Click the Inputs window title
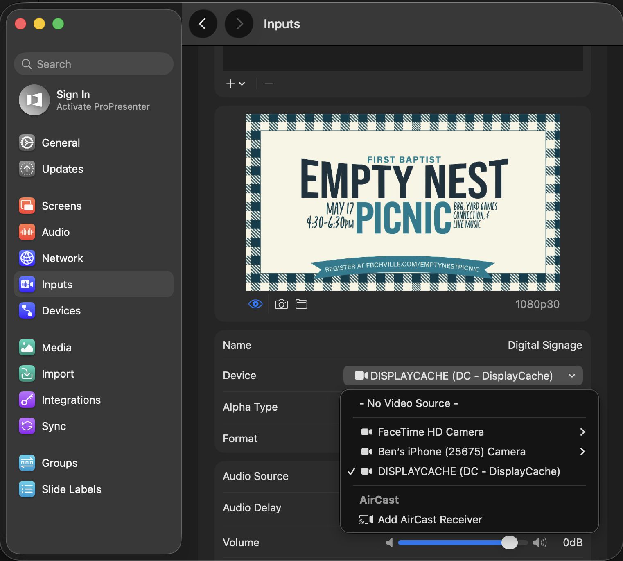The width and height of the screenshot is (623, 561). (x=282, y=24)
